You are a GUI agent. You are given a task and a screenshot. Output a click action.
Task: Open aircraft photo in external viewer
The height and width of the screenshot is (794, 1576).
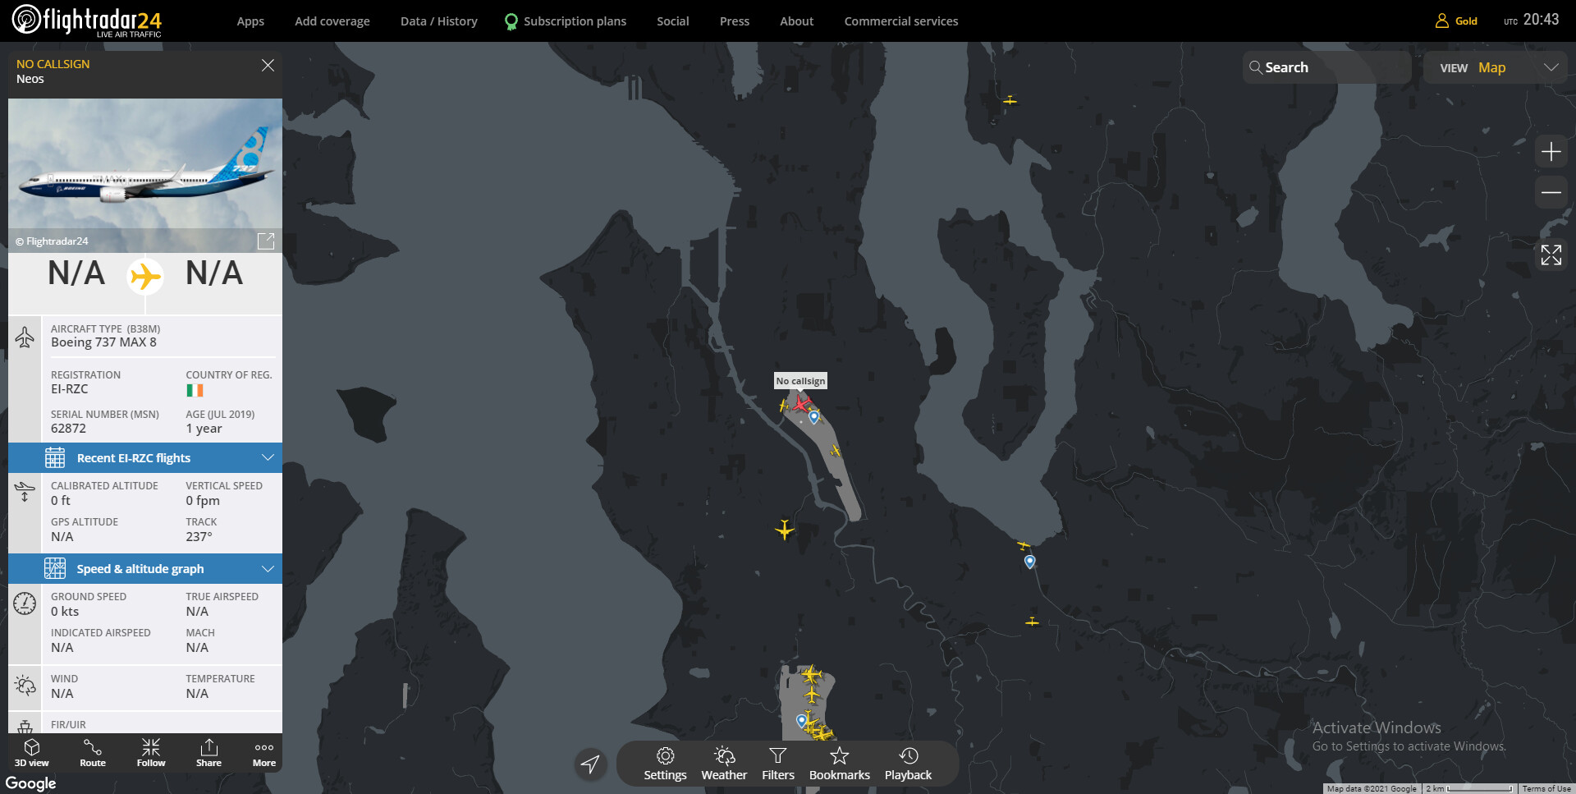(x=266, y=241)
